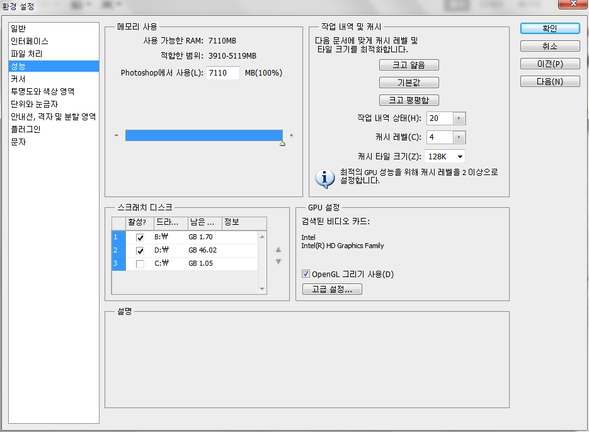Go to previous page with 이전(P)

pyautogui.click(x=550, y=64)
